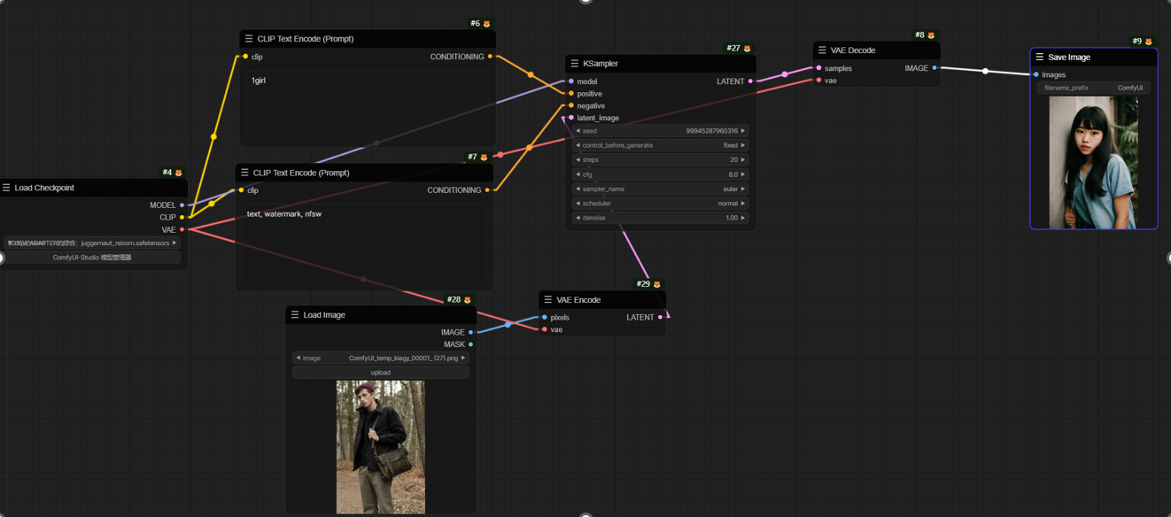The height and width of the screenshot is (517, 1171).
Task: Click the generated girl preview in Save Image
Action: [x=1093, y=162]
